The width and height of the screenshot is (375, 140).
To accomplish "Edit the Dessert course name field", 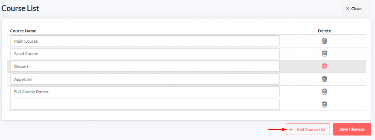I will coord(145,66).
